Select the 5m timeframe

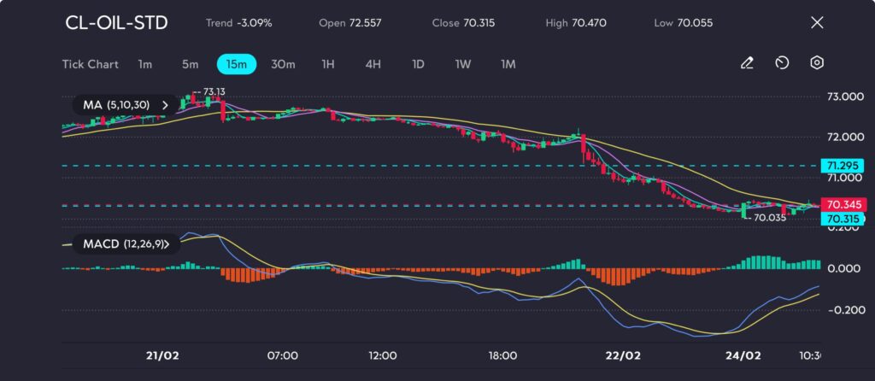click(x=190, y=64)
